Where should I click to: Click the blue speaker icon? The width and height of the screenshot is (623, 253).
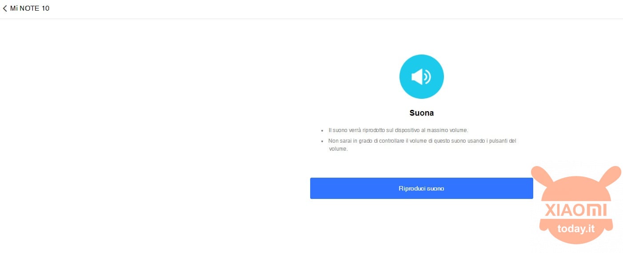pos(421,77)
